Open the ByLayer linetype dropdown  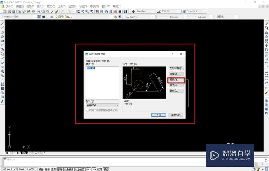(x=186, y=17)
